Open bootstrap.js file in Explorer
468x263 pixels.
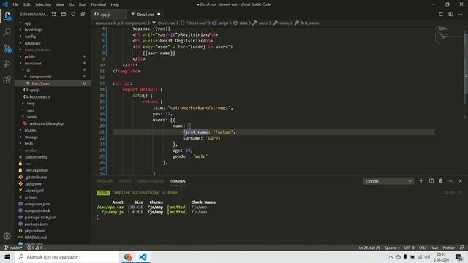(39, 97)
